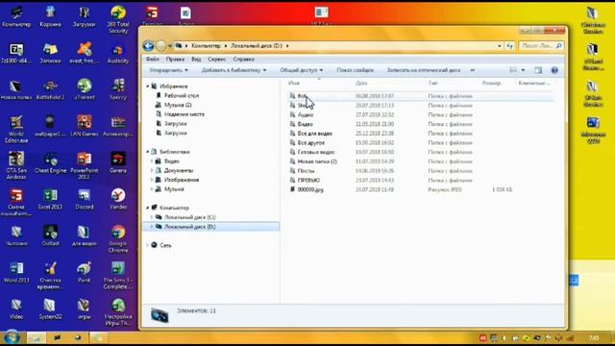The image size is (615, 346).
Task: Select the 000000.jpg file
Action: [x=310, y=190]
